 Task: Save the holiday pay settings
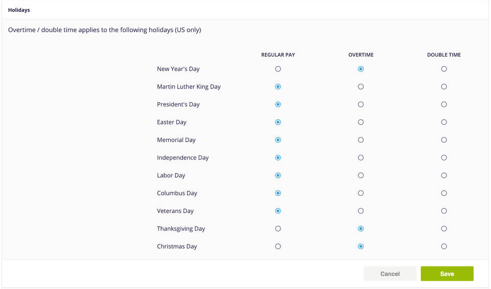point(447,274)
